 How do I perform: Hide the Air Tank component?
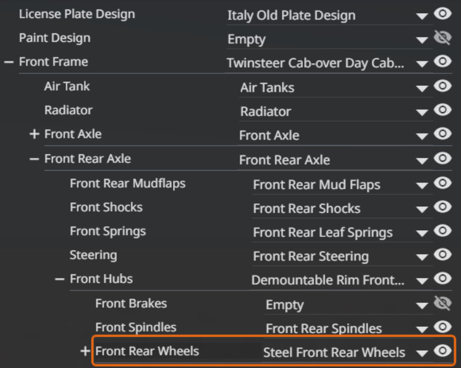coord(443,86)
